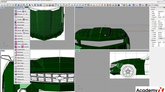The height and width of the screenshot is (92, 165).
Task: Click the Undo arrow icon
Action: pos(66,5)
